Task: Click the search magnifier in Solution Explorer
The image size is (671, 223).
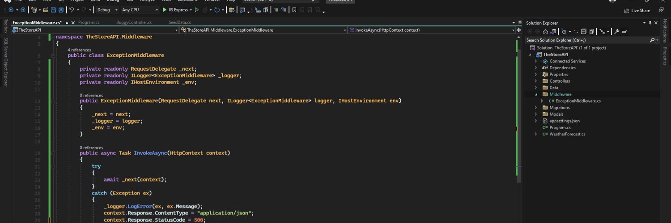Action: click(652, 40)
